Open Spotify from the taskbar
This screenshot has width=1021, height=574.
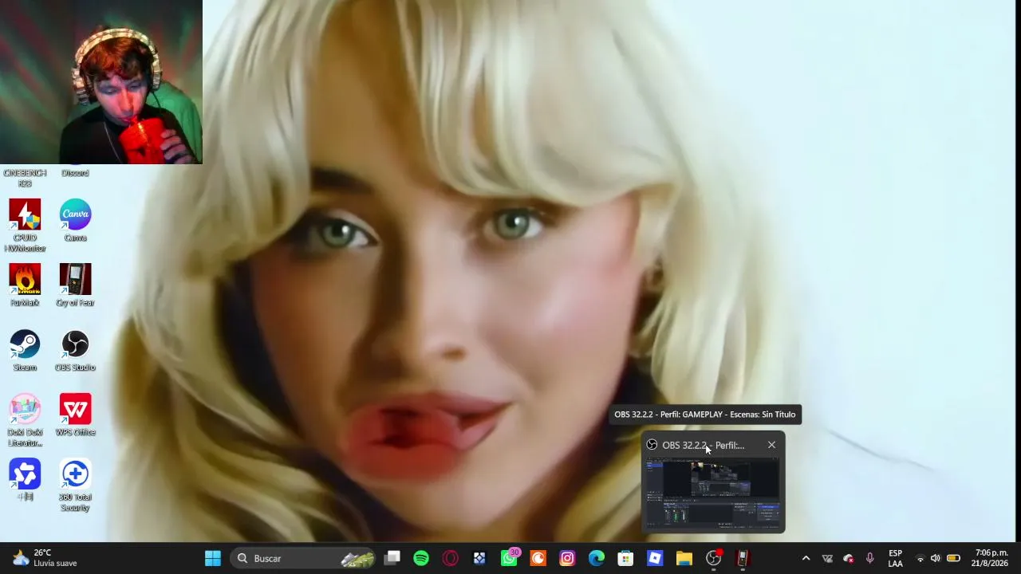click(x=421, y=558)
